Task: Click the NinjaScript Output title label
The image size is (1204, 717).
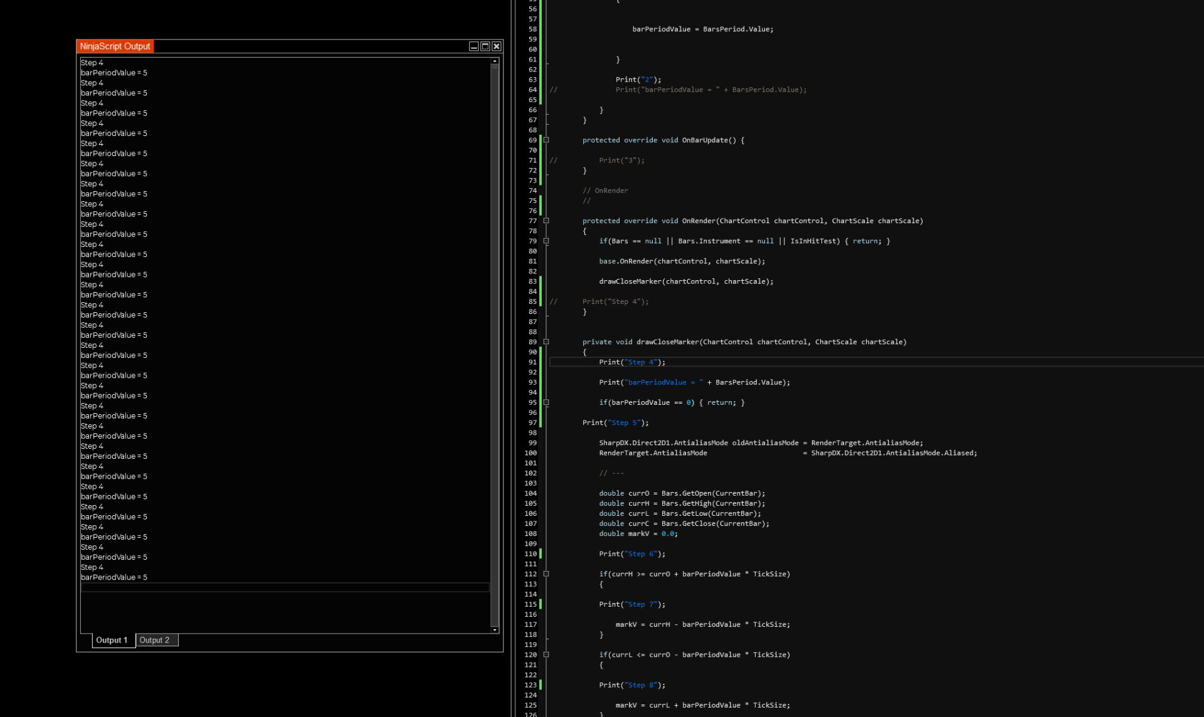Action: pyautogui.click(x=115, y=46)
